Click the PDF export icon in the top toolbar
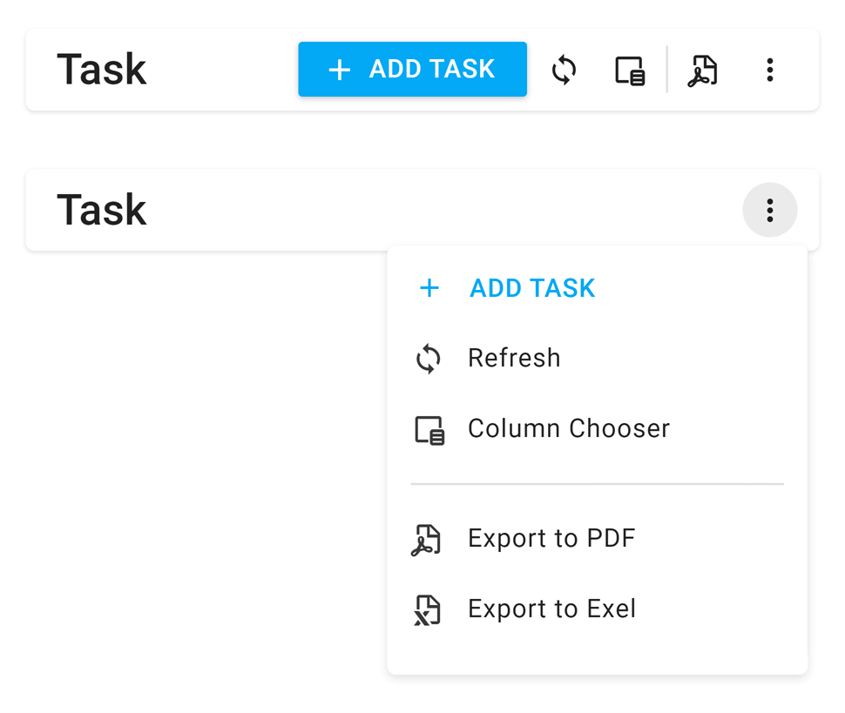This screenshot has height=713, width=845. (x=702, y=71)
